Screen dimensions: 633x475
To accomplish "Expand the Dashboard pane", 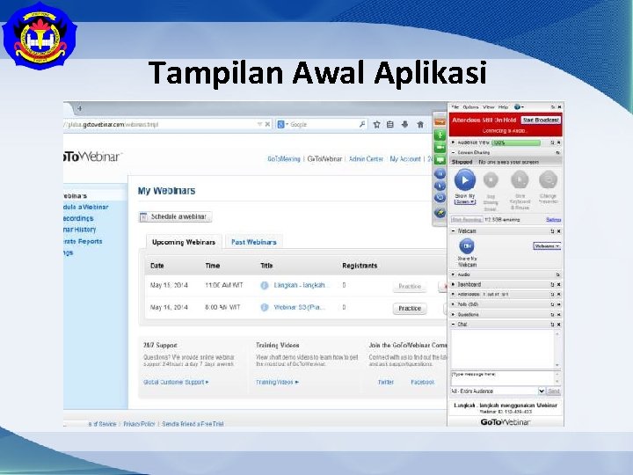I will pos(453,284).
